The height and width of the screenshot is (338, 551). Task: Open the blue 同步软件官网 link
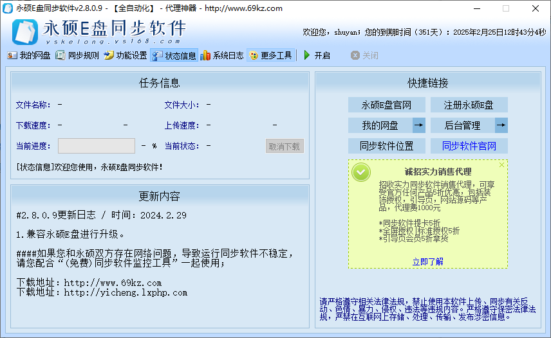tap(469, 146)
